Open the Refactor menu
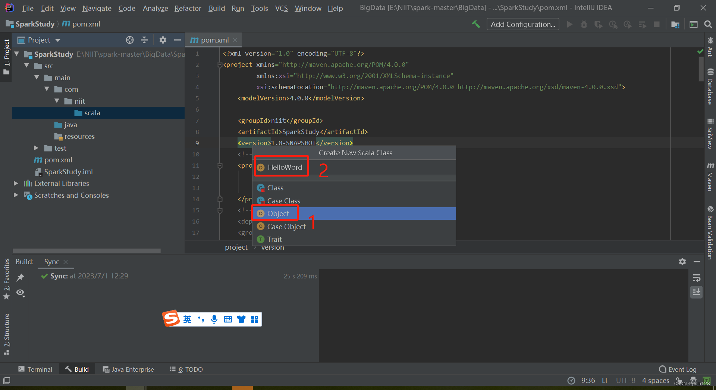 pyautogui.click(x=188, y=8)
